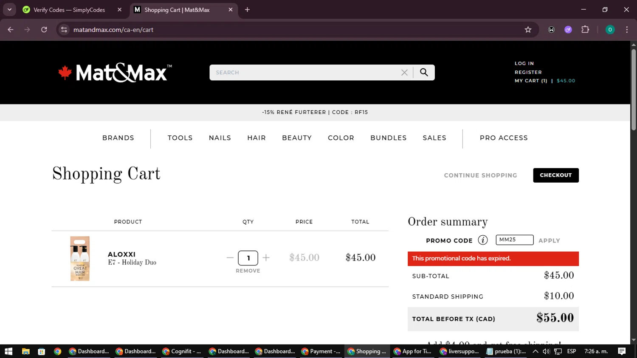Click the search input field
The height and width of the screenshot is (358, 637).
pyautogui.click(x=306, y=73)
